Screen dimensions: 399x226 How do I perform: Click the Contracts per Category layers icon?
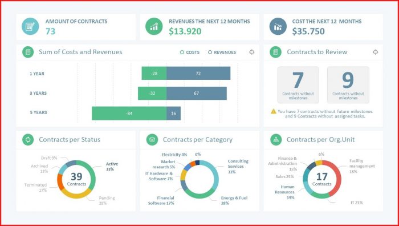click(x=152, y=140)
